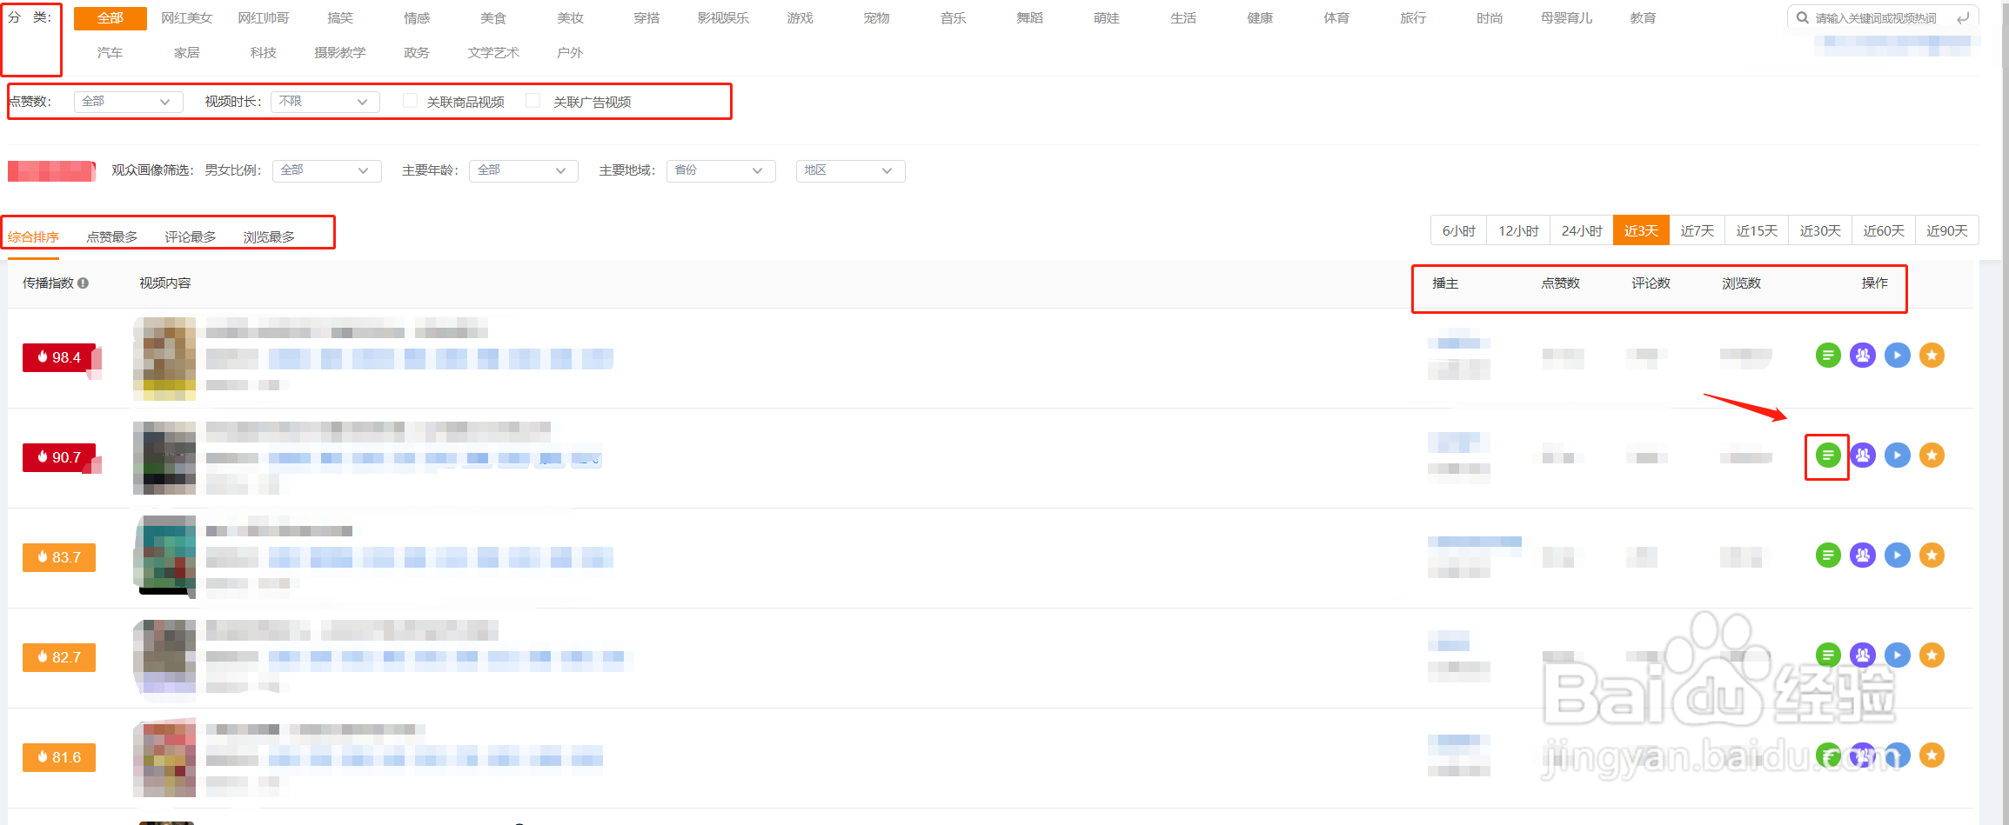The image size is (2009, 825).
Task: Filter by 科技 category
Action: (264, 53)
